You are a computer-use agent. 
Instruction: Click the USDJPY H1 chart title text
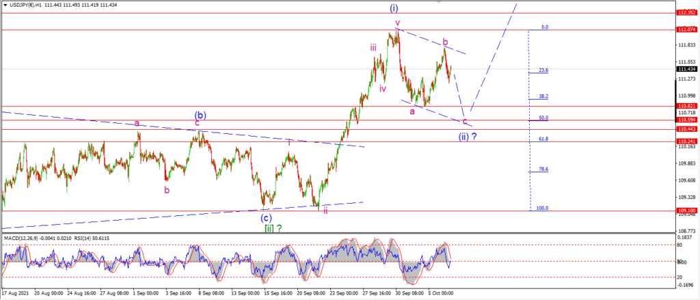click(x=26, y=5)
